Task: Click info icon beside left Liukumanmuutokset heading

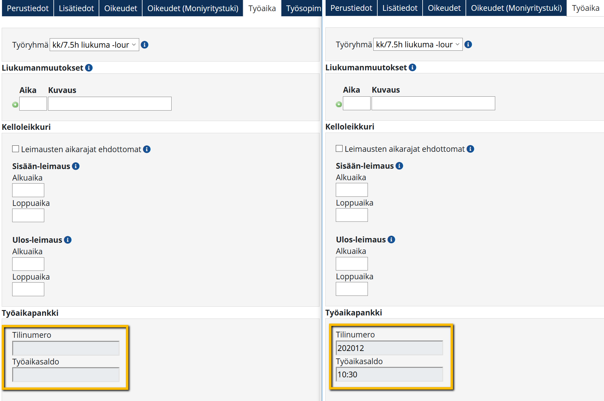Action: [89, 68]
